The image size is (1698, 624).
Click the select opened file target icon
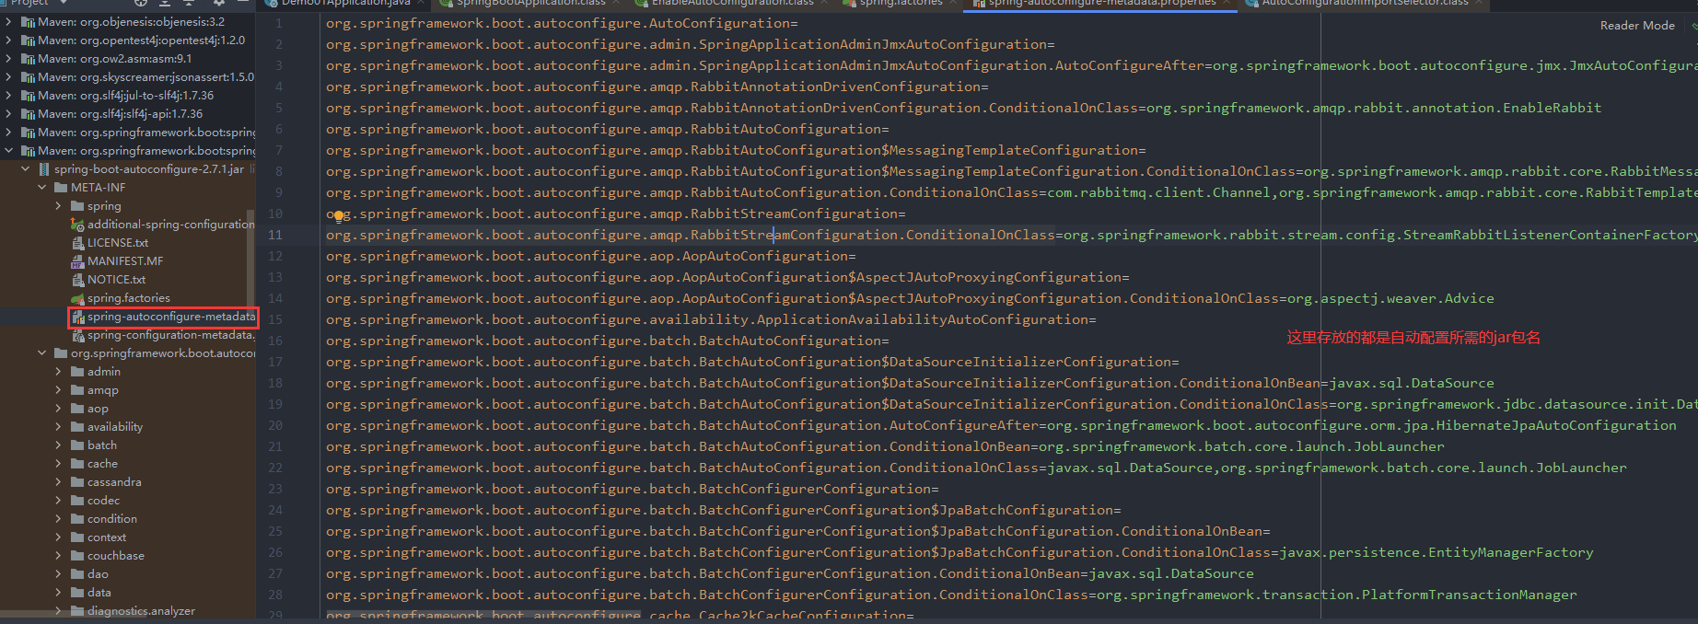pyautogui.click(x=141, y=3)
